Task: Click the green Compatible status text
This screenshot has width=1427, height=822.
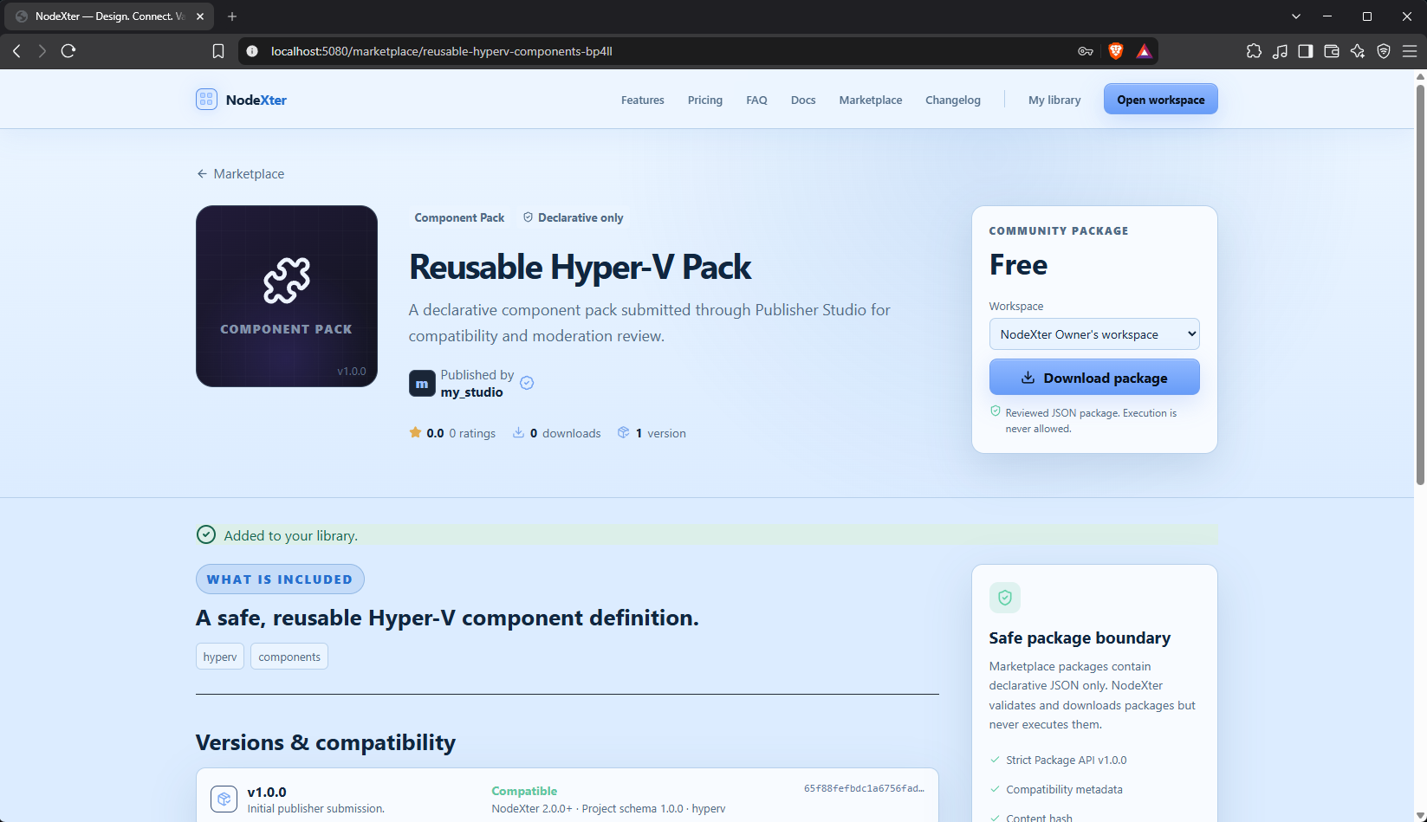Action: [524, 791]
